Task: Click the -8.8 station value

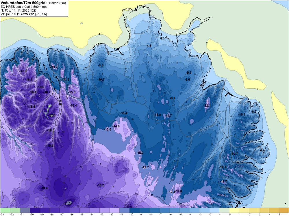Action: [101, 65]
